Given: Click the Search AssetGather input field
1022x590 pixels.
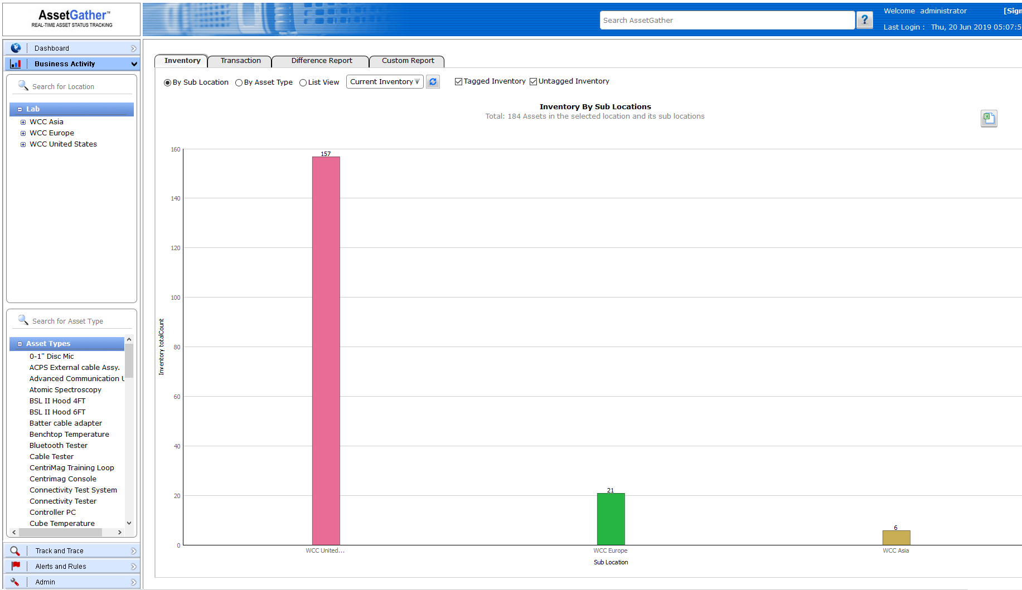Looking at the screenshot, I should [x=727, y=20].
